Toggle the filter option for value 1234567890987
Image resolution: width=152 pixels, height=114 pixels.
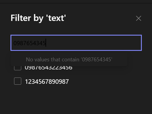[x=18, y=81]
